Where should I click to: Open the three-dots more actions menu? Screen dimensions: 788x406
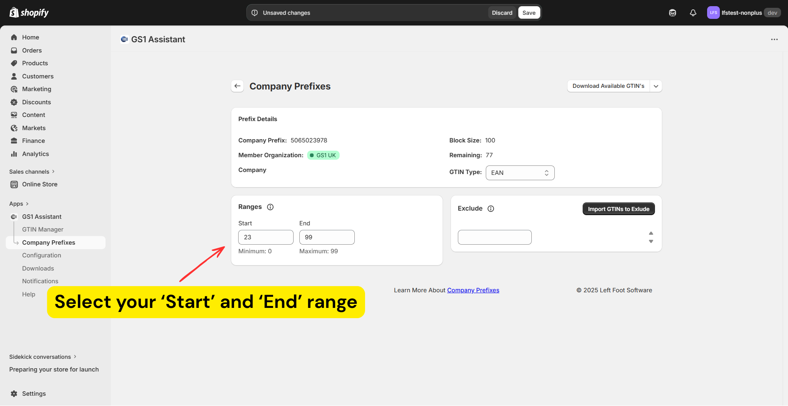(774, 39)
